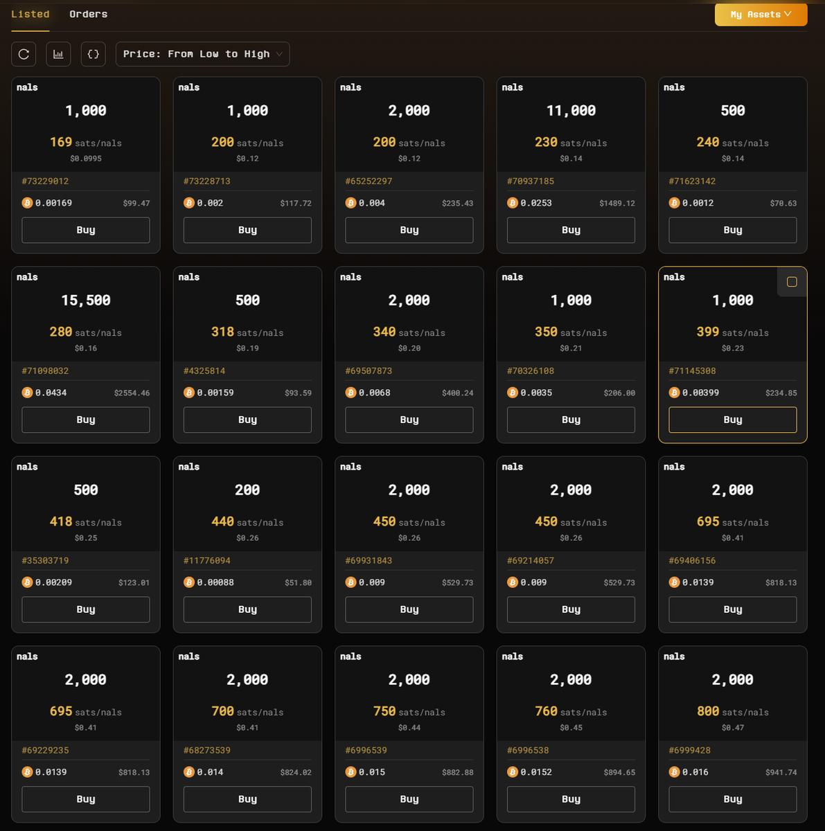Click the $941.74 total value
Viewport: 825px width, 831px height.
click(781, 773)
